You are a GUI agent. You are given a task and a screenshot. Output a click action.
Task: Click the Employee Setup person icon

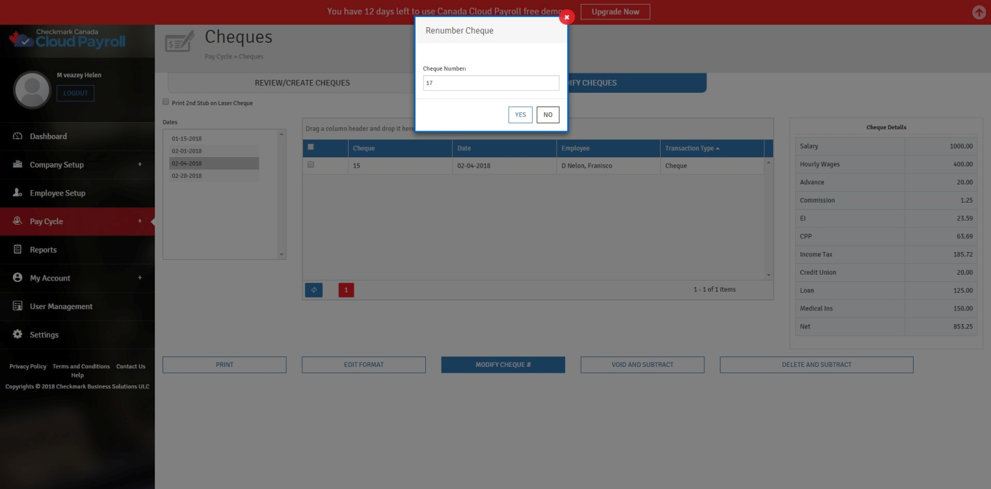click(x=18, y=193)
